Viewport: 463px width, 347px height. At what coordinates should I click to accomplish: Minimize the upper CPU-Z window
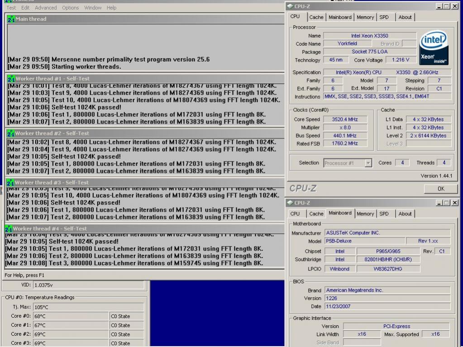click(x=439, y=6)
